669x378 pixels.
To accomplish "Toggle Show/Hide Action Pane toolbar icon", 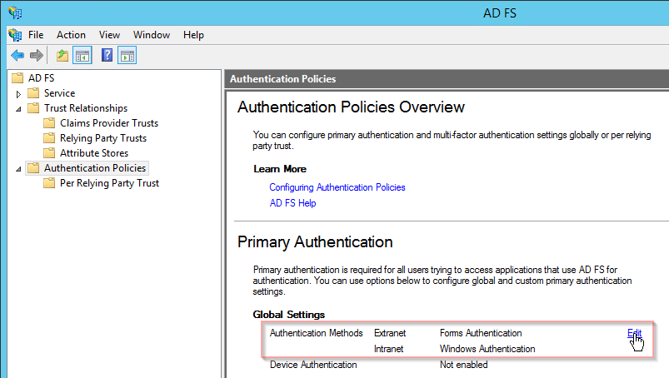I will (x=127, y=56).
